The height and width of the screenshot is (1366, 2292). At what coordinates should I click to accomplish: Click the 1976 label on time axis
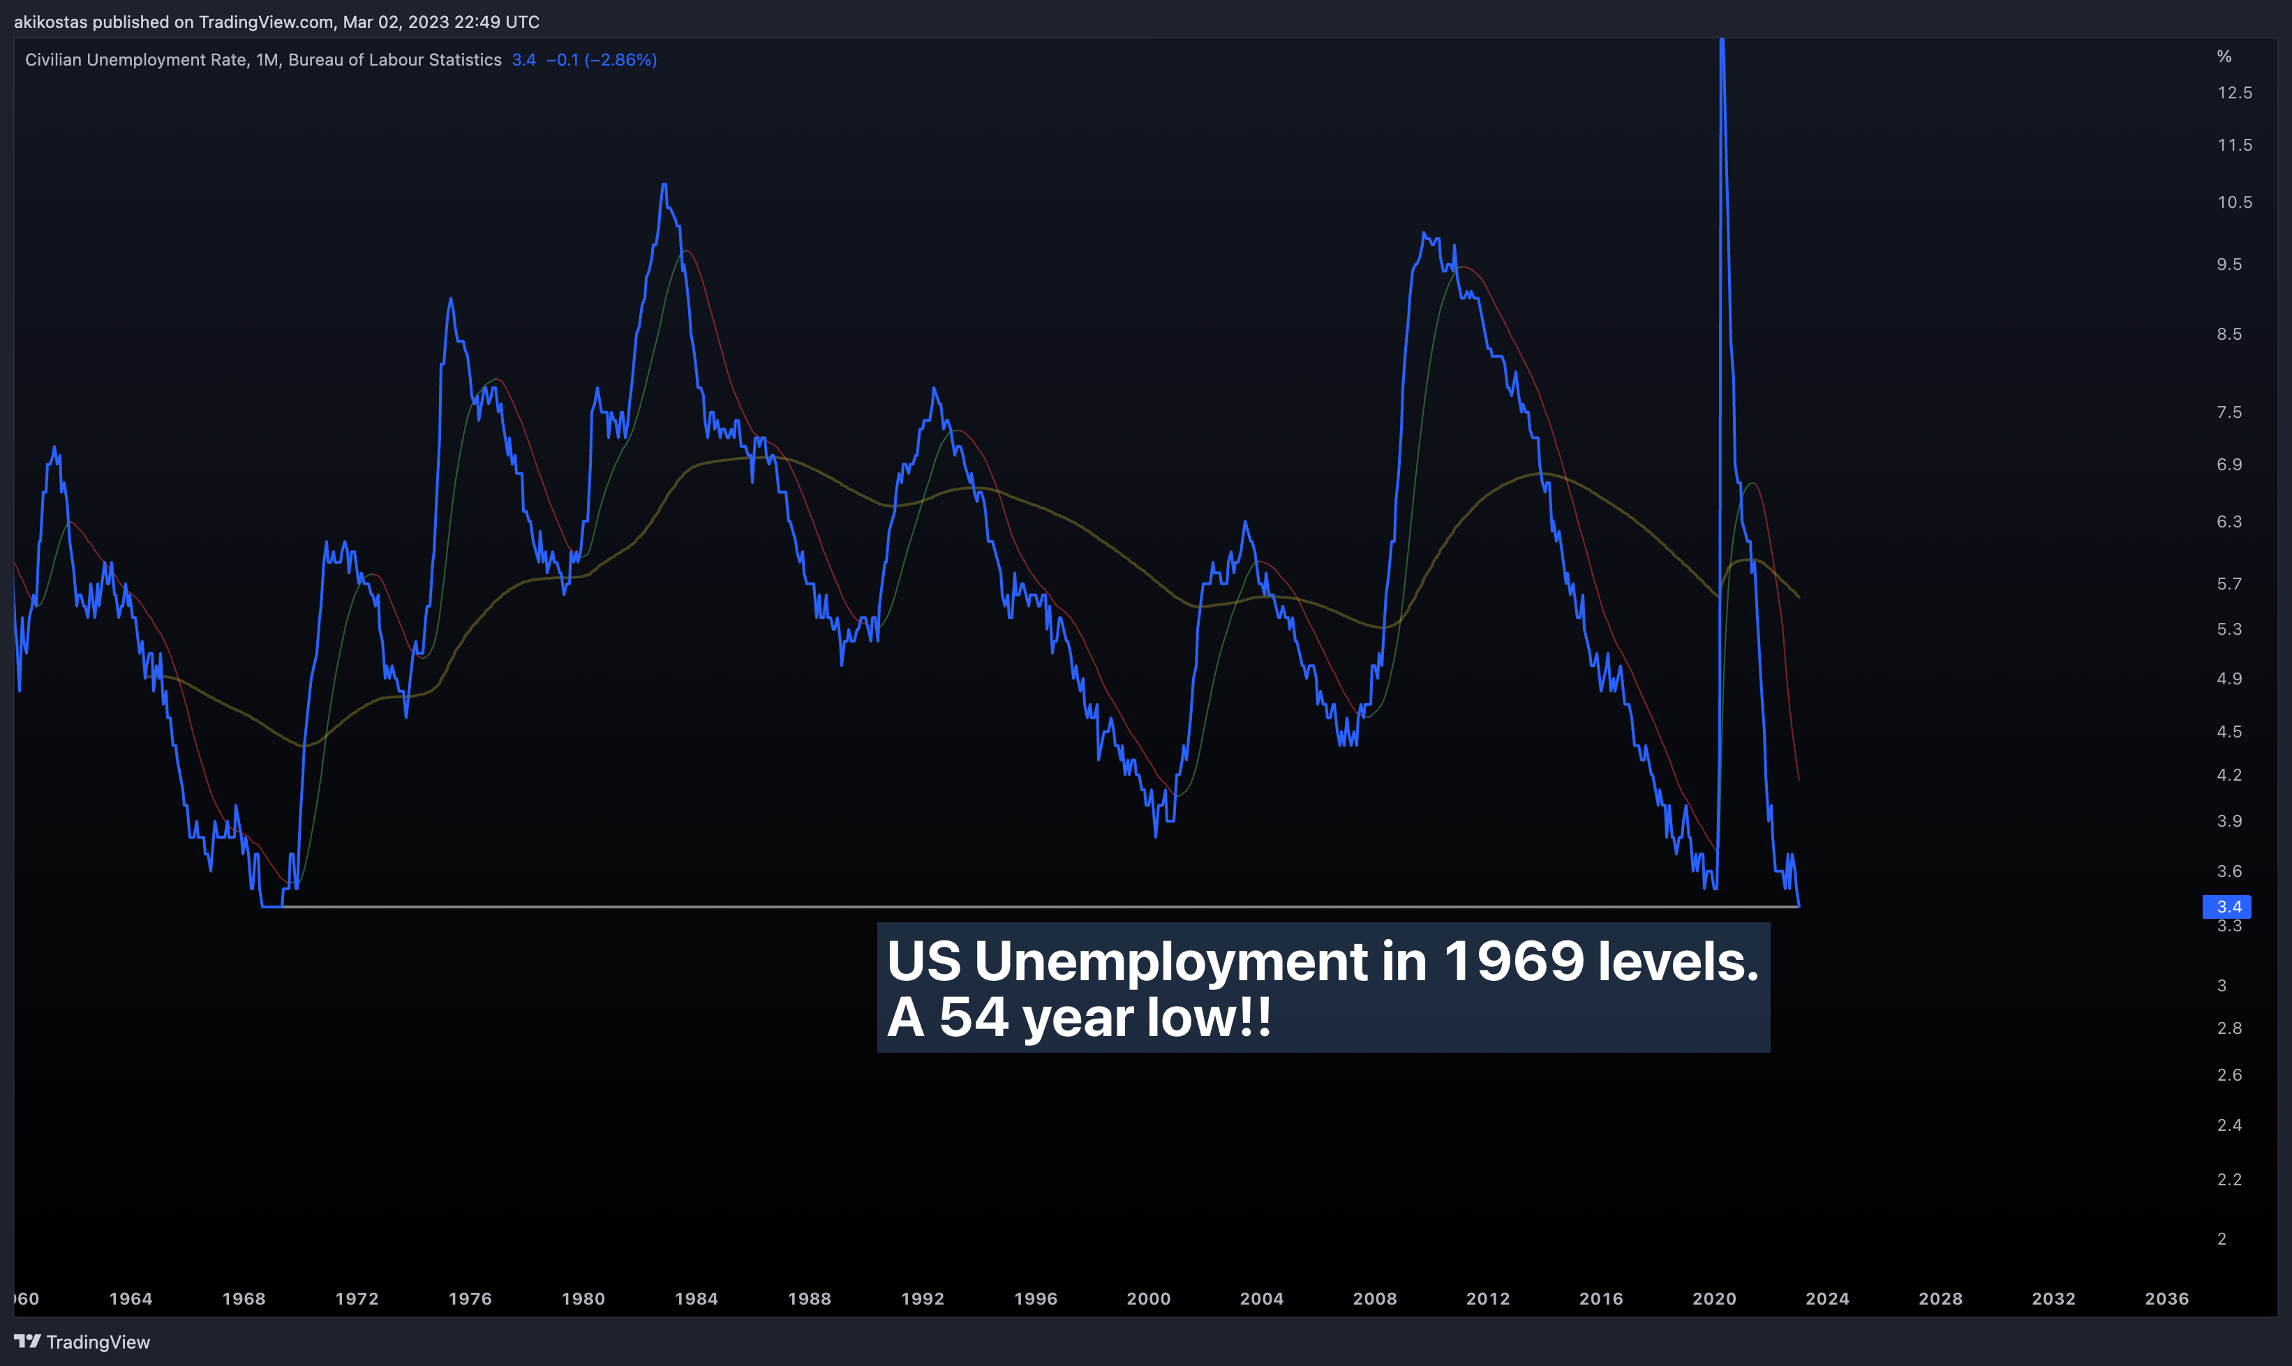coord(470,1299)
